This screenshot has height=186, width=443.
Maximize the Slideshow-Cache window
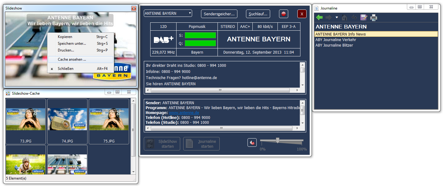(117, 92)
